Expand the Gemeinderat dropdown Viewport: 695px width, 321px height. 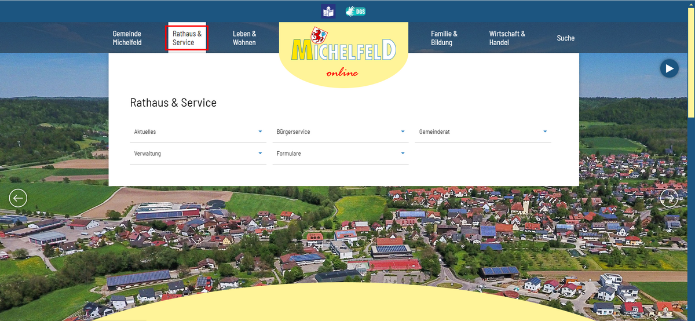coord(483,132)
